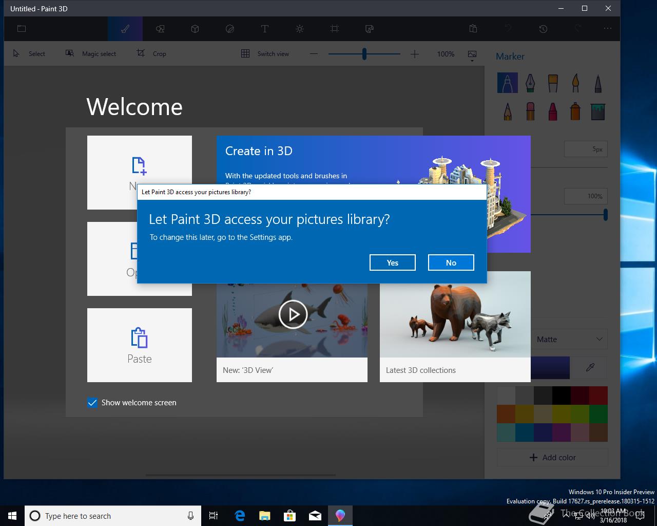Screen dimensions: 657x526
Task: Select the Calligraphy pen brush
Action: click(x=530, y=83)
